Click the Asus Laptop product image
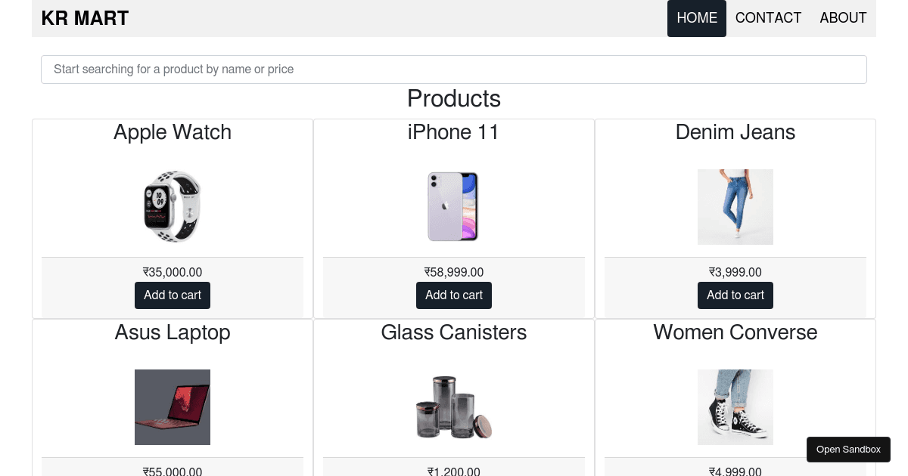 click(x=173, y=407)
